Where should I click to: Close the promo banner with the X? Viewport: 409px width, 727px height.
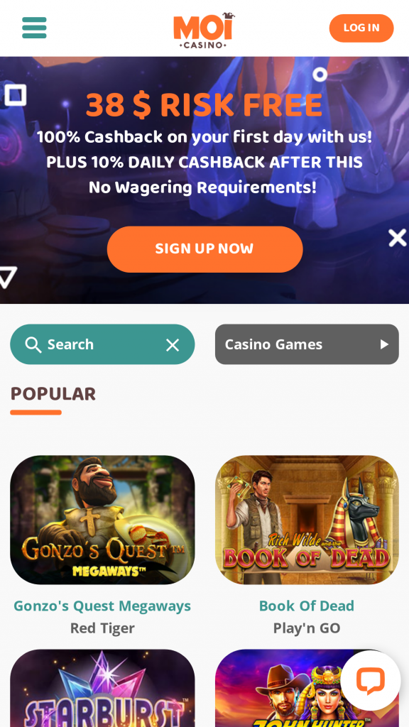coord(398,238)
